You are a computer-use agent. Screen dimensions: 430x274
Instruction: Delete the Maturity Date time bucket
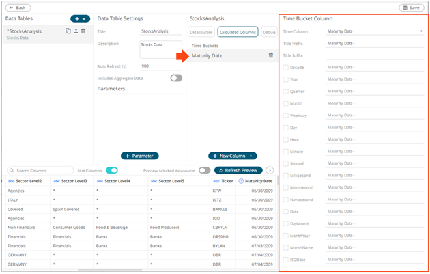(x=270, y=55)
